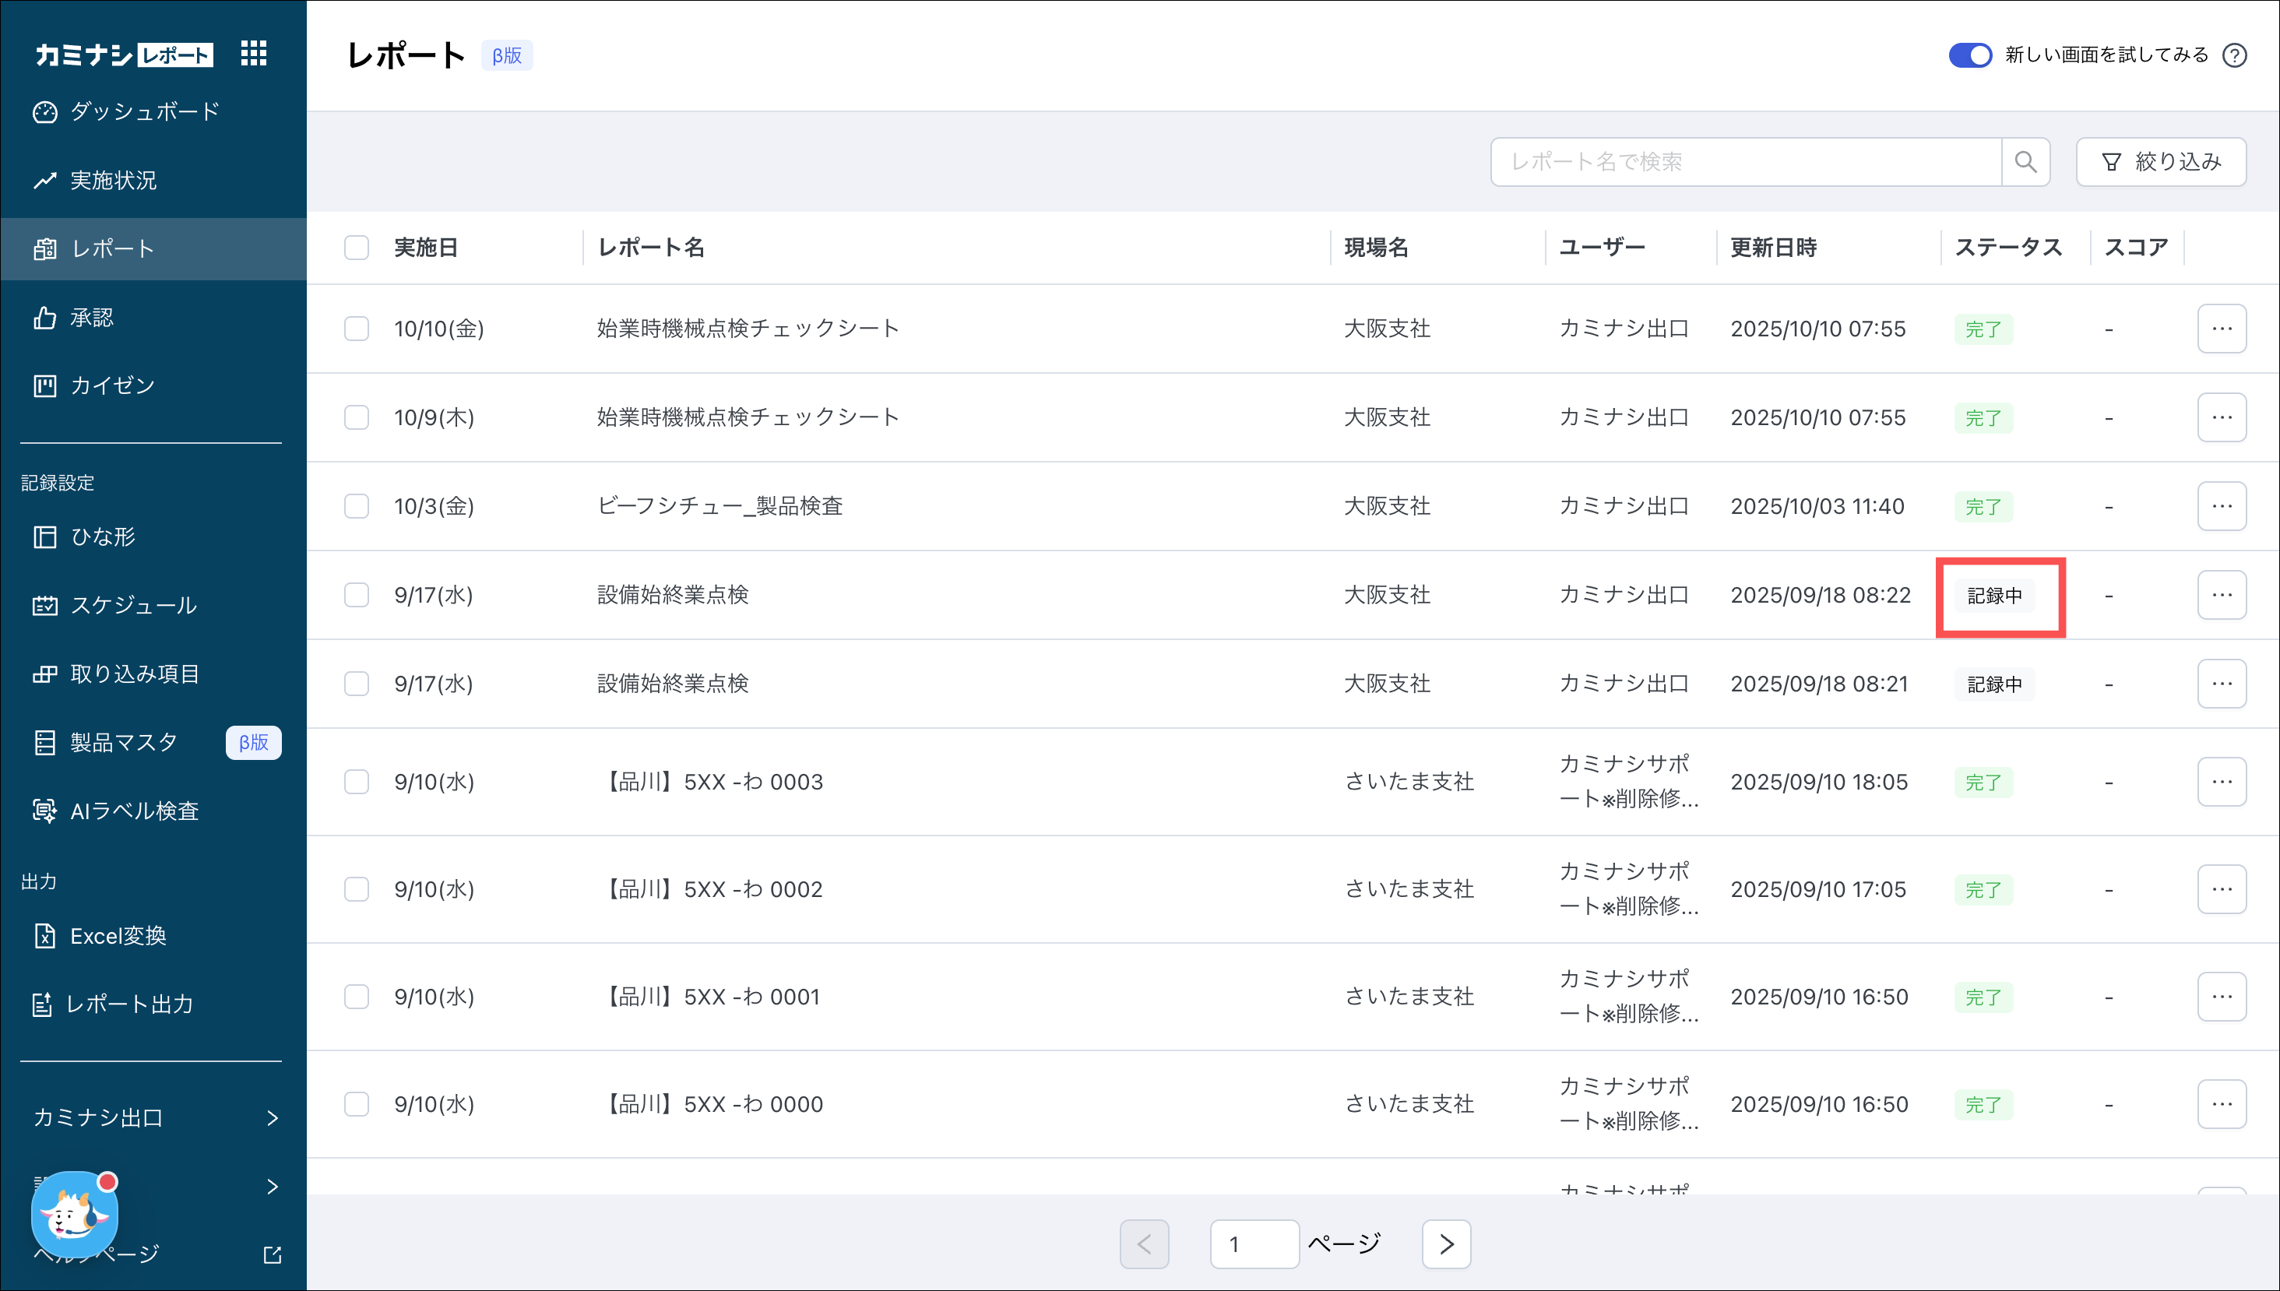The image size is (2280, 1291).
Task: Open the app grid launcher icon
Action: 254,54
